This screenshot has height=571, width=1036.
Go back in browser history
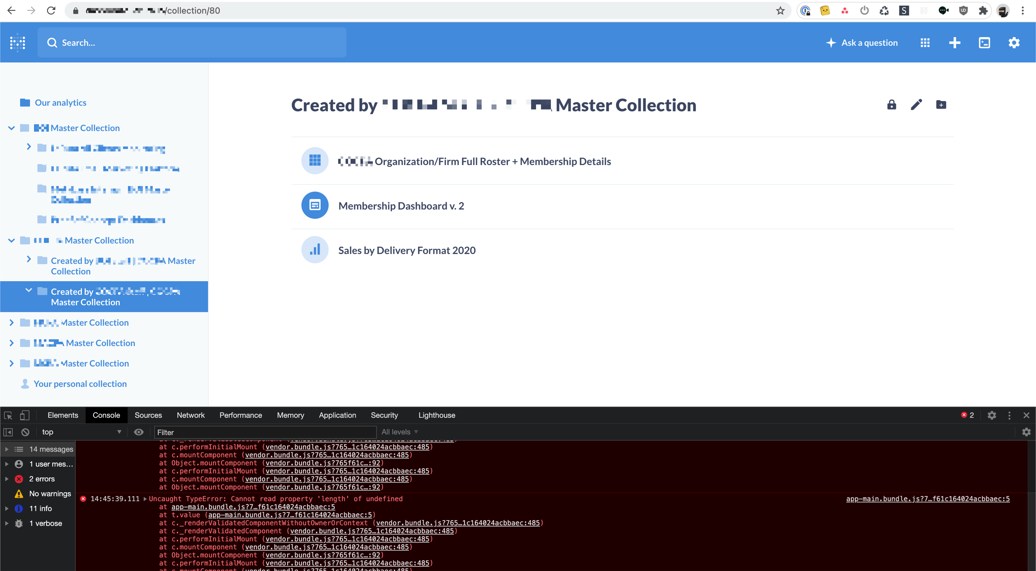[x=11, y=11]
